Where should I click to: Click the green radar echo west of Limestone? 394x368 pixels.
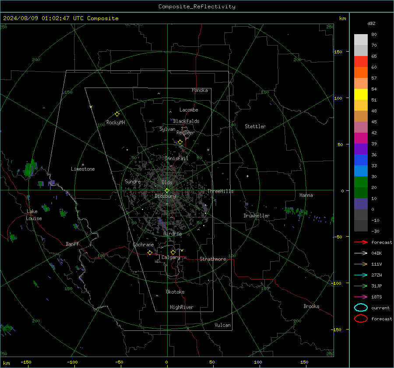(x=30, y=168)
